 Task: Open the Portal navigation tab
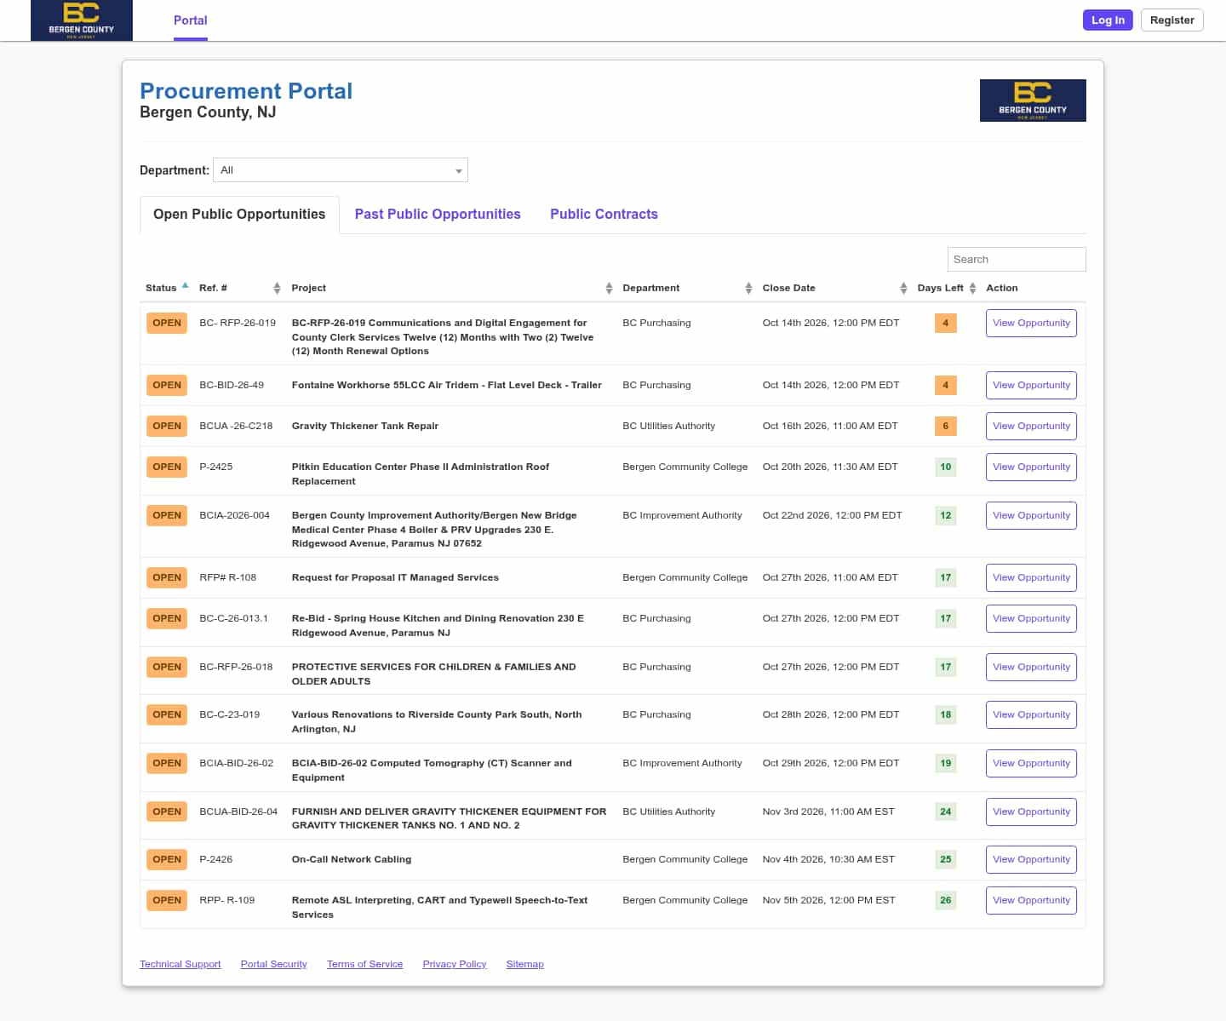pyautogui.click(x=191, y=20)
